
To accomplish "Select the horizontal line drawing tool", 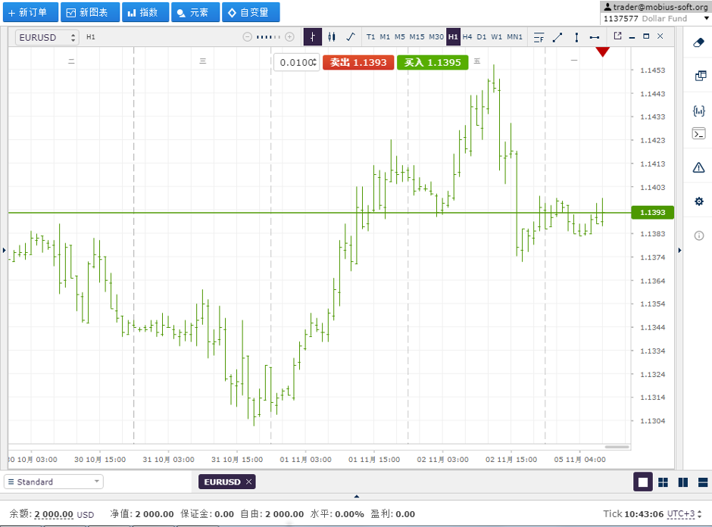I will click(595, 37).
